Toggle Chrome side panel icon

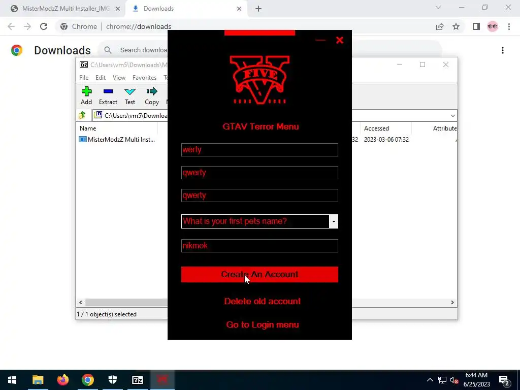coord(476,26)
